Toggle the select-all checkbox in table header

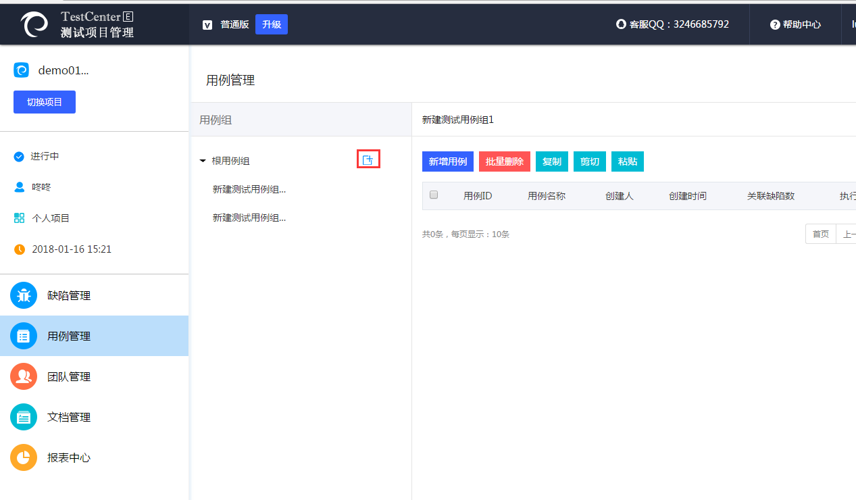[434, 195]
